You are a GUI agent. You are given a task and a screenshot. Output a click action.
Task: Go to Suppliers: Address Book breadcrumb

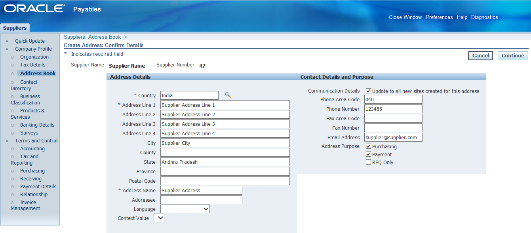[x=92, y=37]
